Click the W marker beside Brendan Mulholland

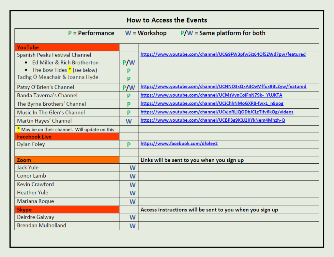pos(132,226)
